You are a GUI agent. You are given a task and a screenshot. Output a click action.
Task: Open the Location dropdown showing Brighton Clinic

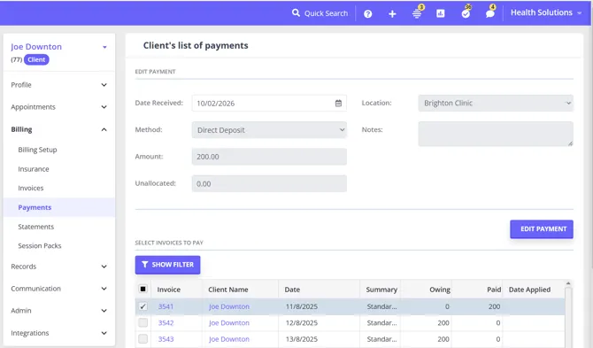tap(496, 103)
